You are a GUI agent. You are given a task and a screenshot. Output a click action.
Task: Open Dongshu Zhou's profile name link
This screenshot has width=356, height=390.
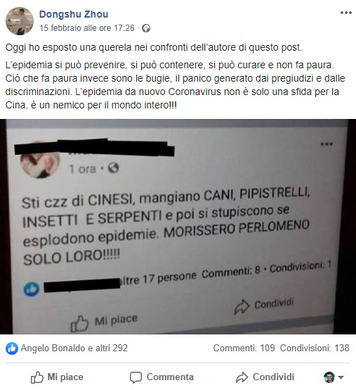click(74, 14)
